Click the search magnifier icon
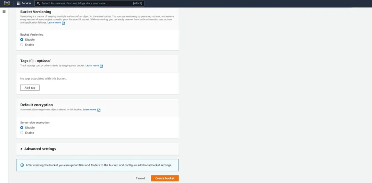The height and width of the screenshot is (183, 372). click(x=38, y=3)
